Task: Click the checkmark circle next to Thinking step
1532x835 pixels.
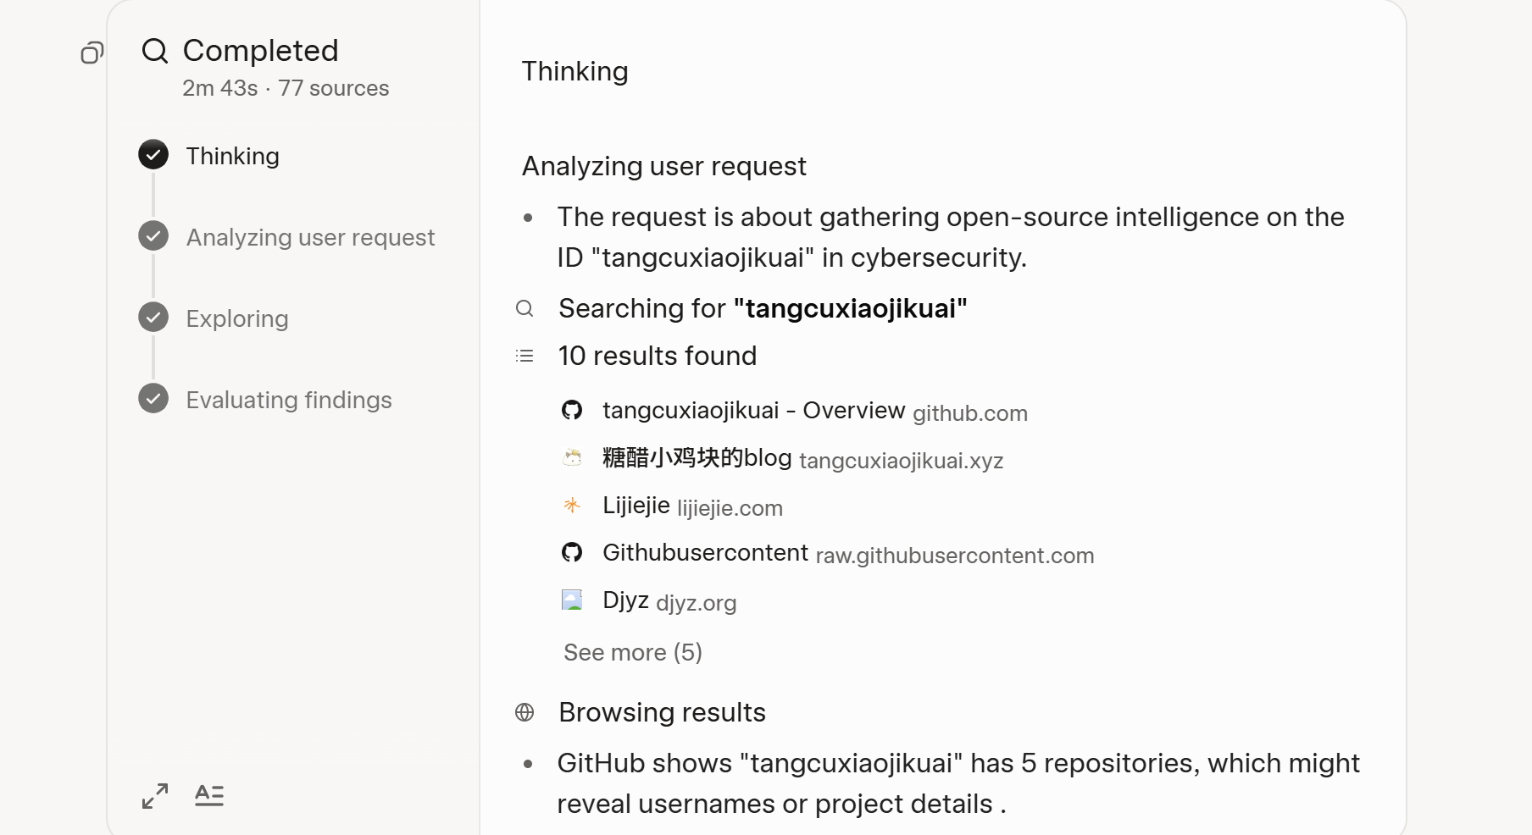Action: 153,155
